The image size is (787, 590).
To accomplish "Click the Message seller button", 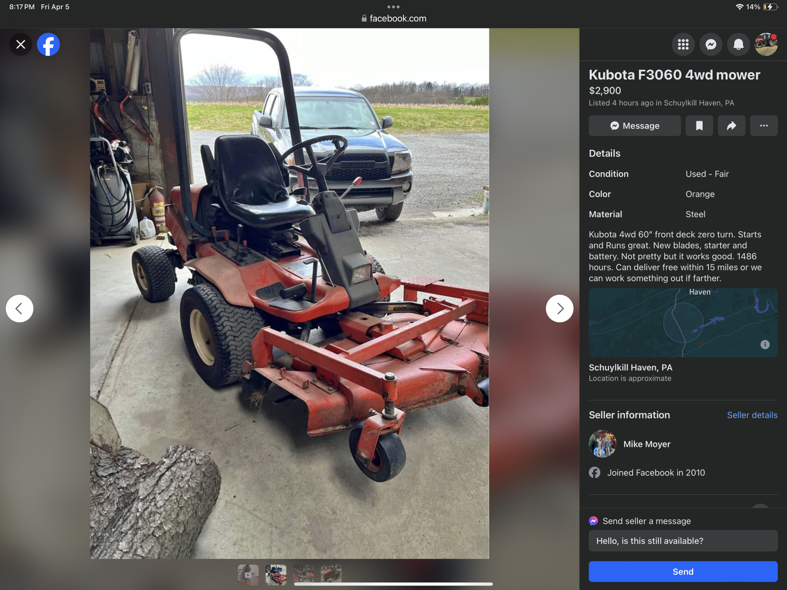I will (x=634, y=126).
